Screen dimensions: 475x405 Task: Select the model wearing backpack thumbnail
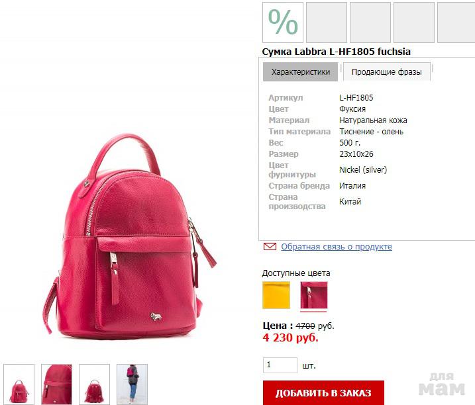pyautogui.click(x=132, y=384)
